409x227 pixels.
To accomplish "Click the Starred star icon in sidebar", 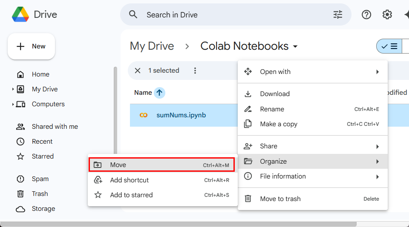I will 20,156.
